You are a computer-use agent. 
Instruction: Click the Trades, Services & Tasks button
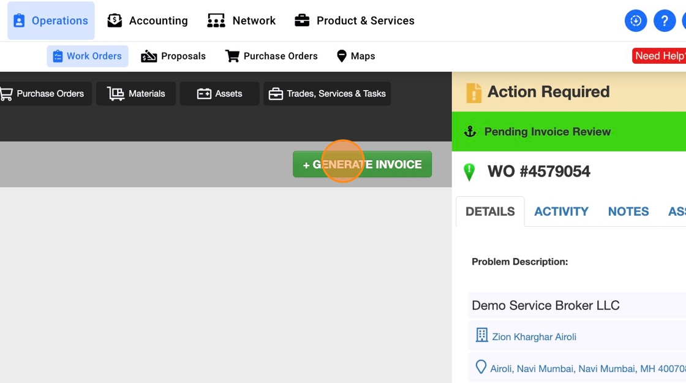click(327, 94)
